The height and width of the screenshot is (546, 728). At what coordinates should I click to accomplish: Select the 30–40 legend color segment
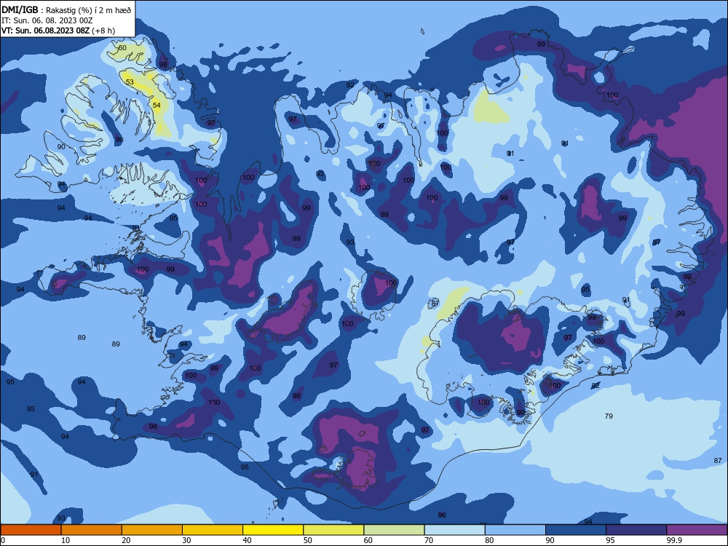pos(213,530)
